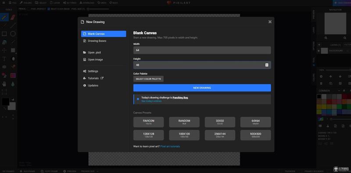Choose Open Image in the dialog sidebar

pos(104,60)
